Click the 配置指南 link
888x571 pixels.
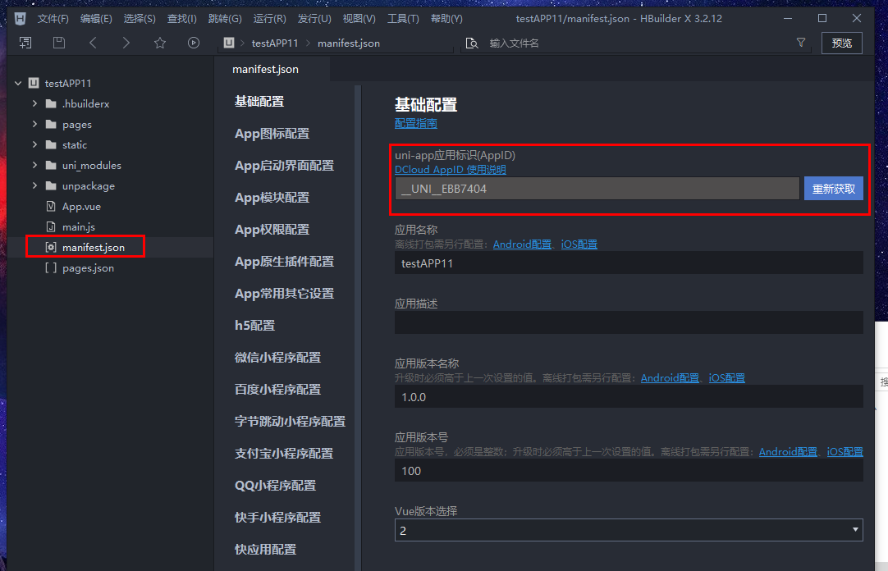point(415,123)
